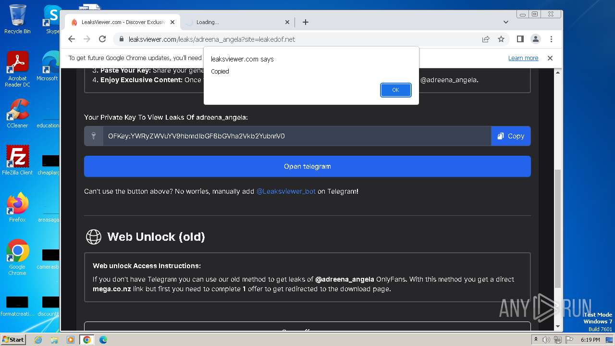Image resolution: width=615 pixels, height=346 pixels.
Task: Toggle the Chrome side panel
Action: 520,39
